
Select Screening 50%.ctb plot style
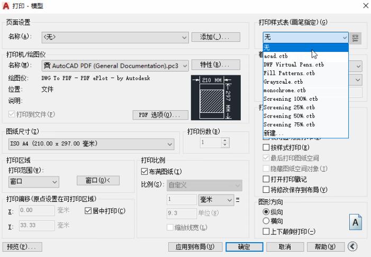pyautogui.click(x=305, y=116)
